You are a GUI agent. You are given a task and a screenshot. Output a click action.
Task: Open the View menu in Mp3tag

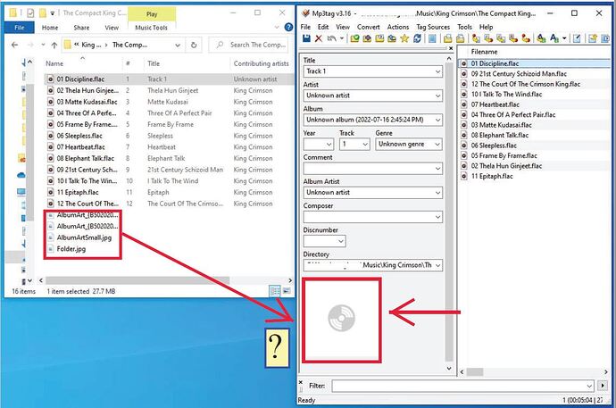(x=343, y=27)
